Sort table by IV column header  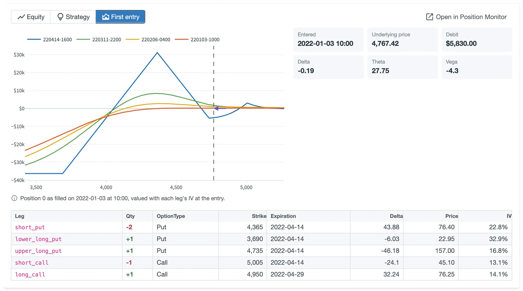point(485,216)
